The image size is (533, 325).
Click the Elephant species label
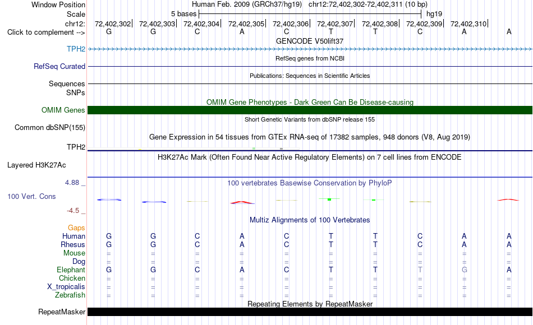point(71,270)
